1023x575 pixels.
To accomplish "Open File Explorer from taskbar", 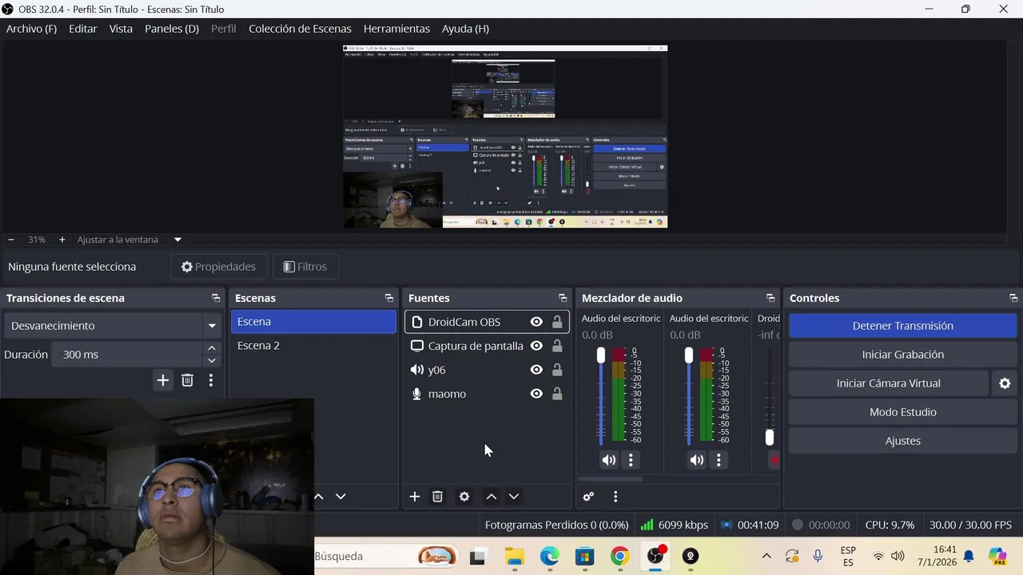I will click(x=514, y=557).
